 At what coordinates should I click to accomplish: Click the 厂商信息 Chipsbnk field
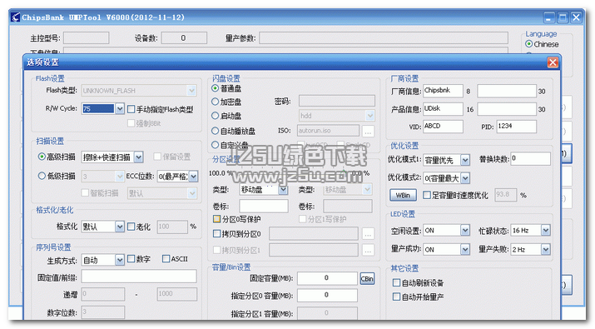click(x=443, y=91)
